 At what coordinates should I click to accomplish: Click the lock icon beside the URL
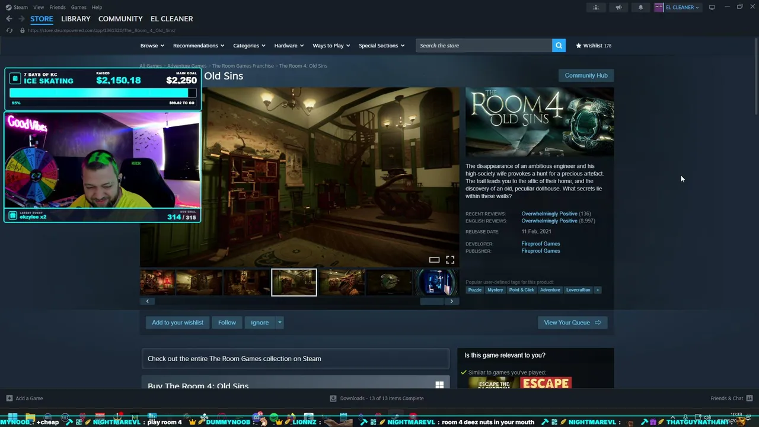tap(23, 30)
